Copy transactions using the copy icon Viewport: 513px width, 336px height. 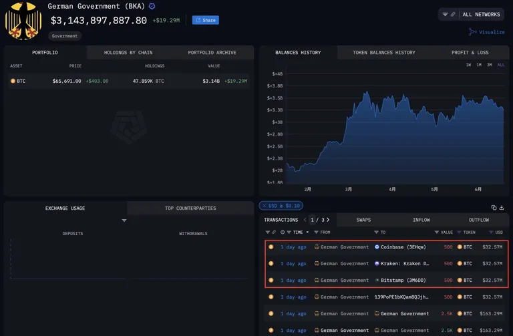pos(494,208)
